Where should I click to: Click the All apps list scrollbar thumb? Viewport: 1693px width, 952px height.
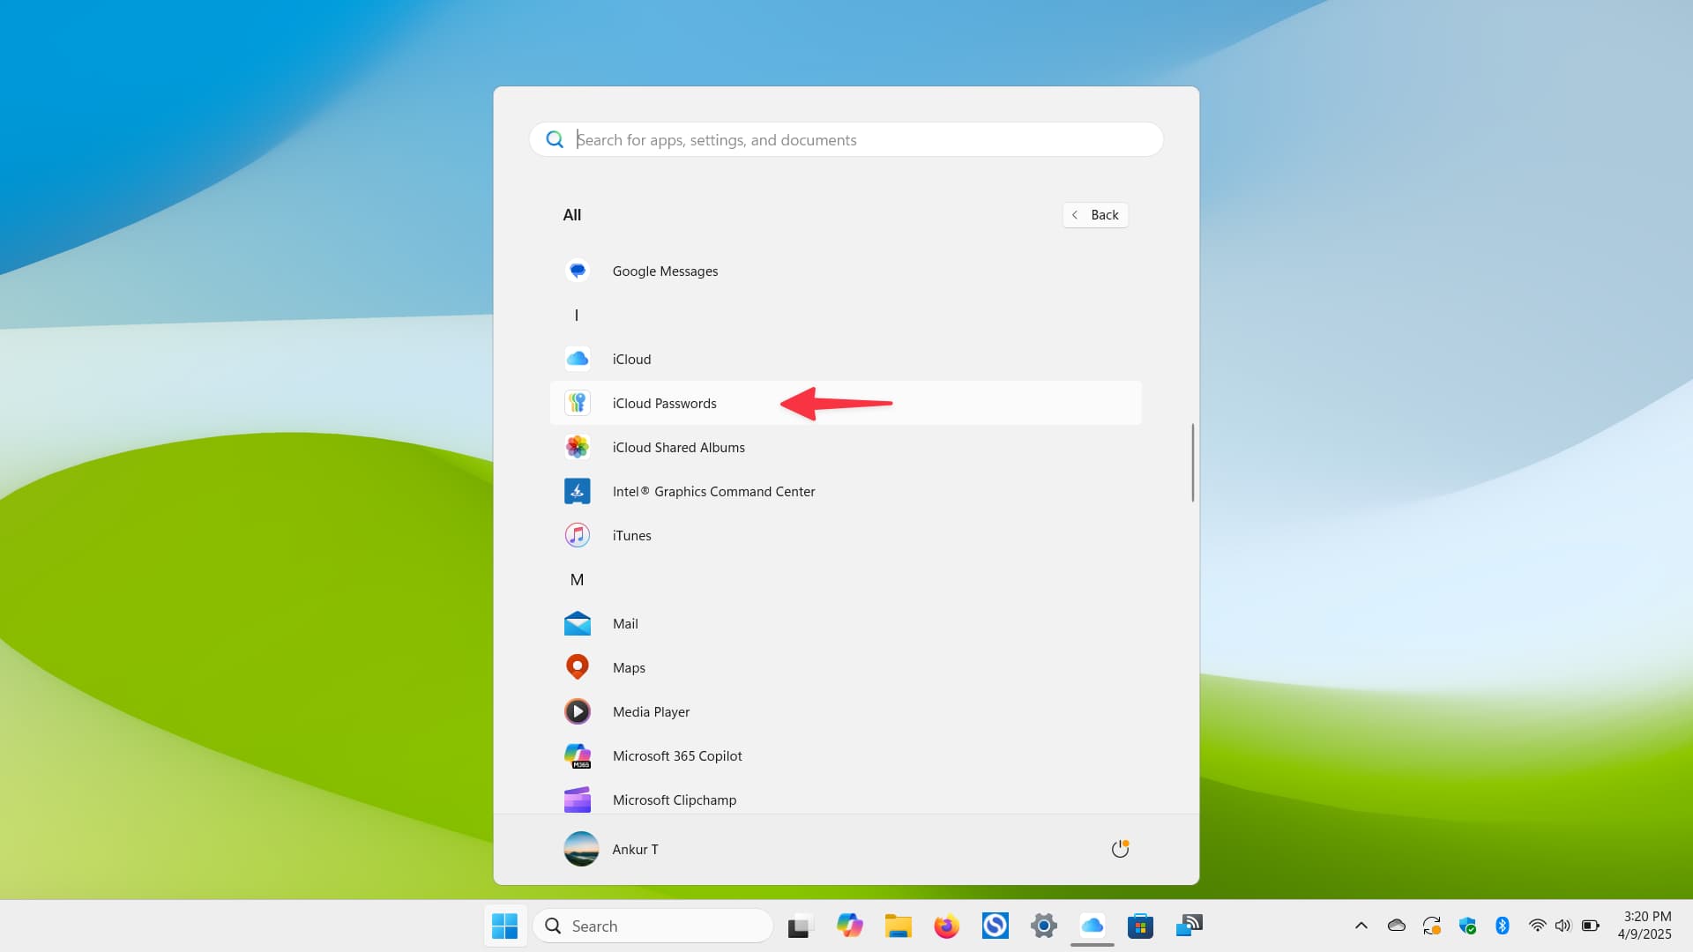pyautogui.click(x=1193, y=463)
